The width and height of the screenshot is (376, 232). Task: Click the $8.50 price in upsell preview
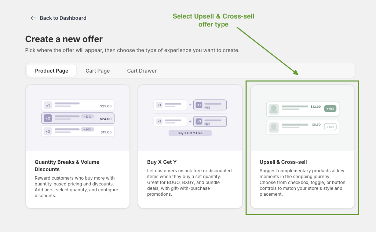point(316,125)
